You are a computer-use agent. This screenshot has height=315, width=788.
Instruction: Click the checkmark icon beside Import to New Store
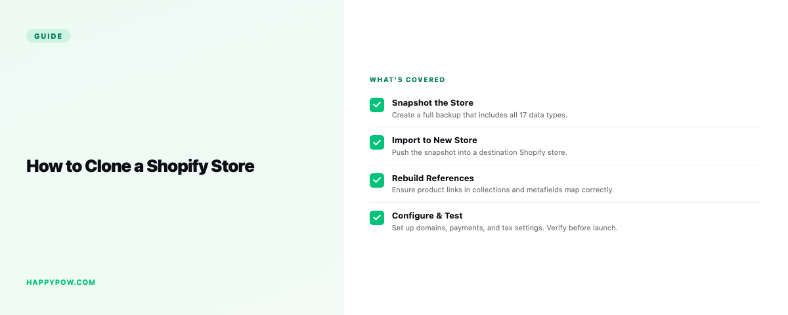(377, 142)
